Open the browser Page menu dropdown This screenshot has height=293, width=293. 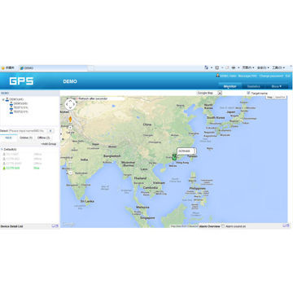pyautogui.click(x=248, y=68)
